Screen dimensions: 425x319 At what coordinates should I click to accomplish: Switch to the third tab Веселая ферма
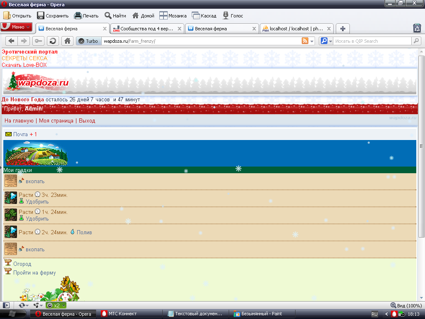point(222,29)
